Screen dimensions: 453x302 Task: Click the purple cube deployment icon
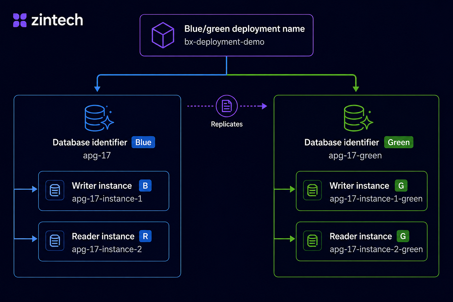[163, 35]
